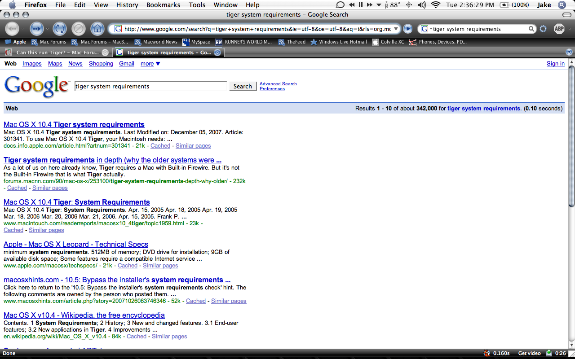Open the Windows Live Hotmail bookmark
Image resolution: width=575 pixels, height=359 pixels.
[339, 42]
